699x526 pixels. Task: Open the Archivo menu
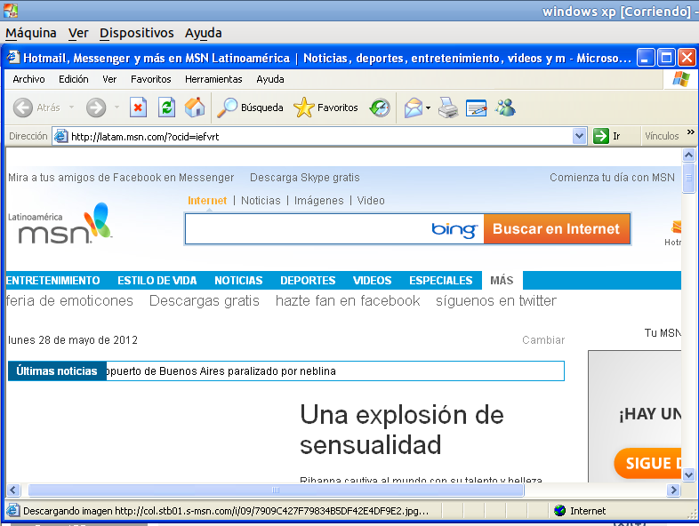point(29,79)
